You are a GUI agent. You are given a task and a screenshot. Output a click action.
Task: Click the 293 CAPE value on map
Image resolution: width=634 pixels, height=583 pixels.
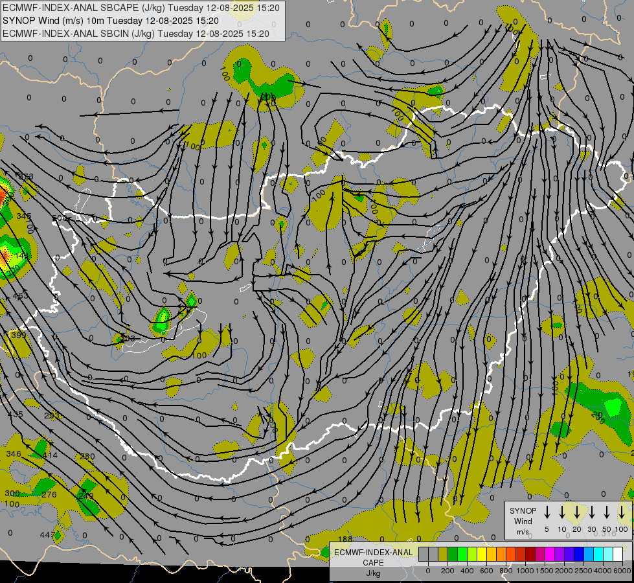pos(52,415)
